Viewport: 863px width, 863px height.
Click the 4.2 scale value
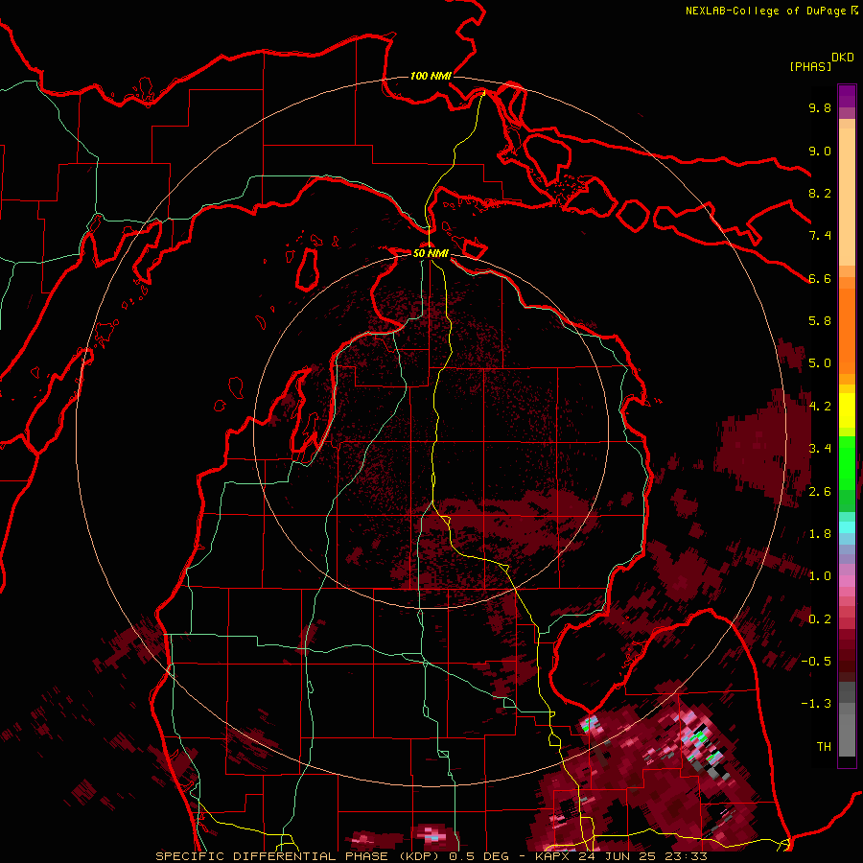pos(820,407)
